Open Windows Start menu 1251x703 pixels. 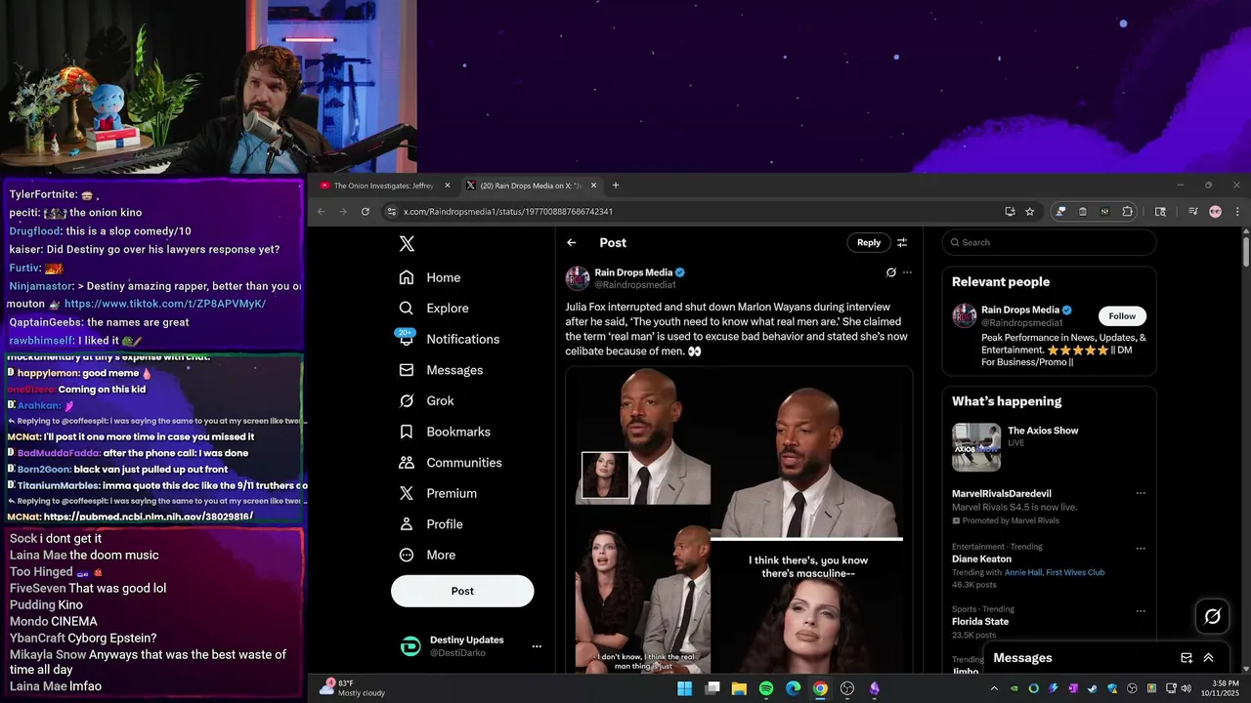click(x=685, y=688)
